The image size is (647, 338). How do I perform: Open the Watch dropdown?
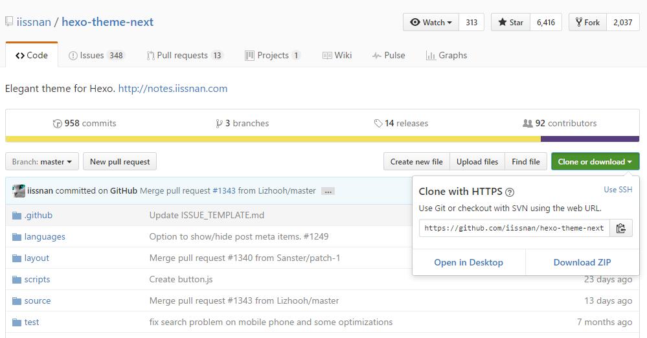431,22
